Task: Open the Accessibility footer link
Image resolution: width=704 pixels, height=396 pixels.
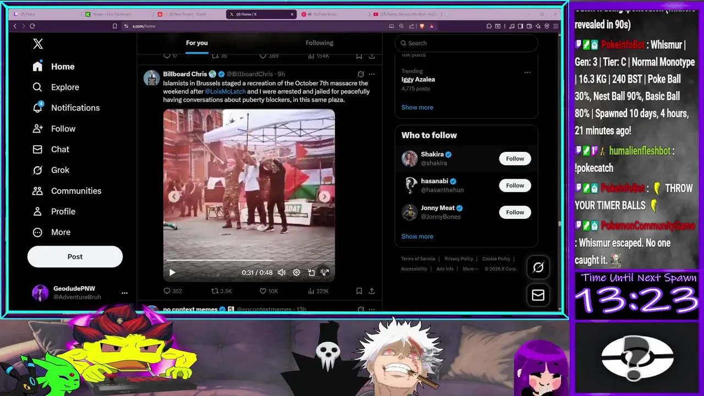Action: [x=414, y=269]
